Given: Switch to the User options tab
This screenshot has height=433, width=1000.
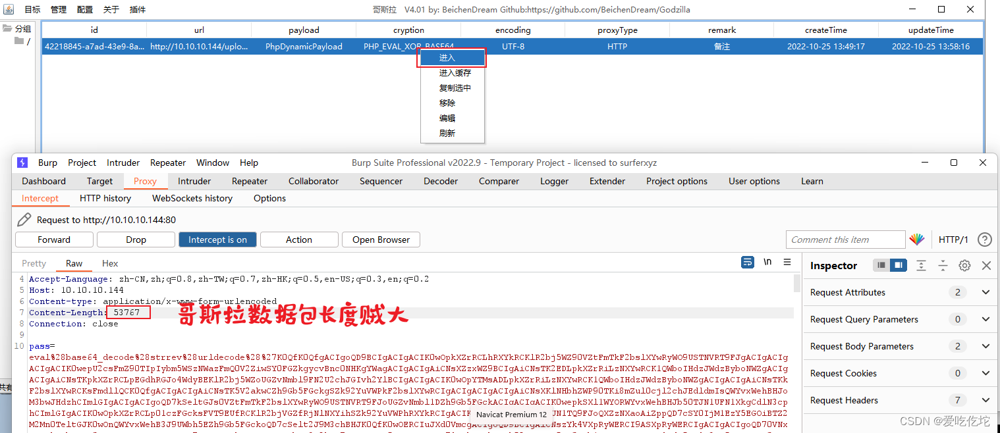Looking at the screenshot, I should pos(754,181).
